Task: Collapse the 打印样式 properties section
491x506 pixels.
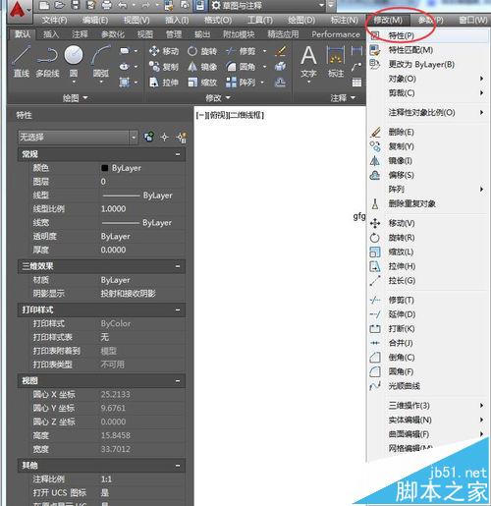Action: click(178, 309)
